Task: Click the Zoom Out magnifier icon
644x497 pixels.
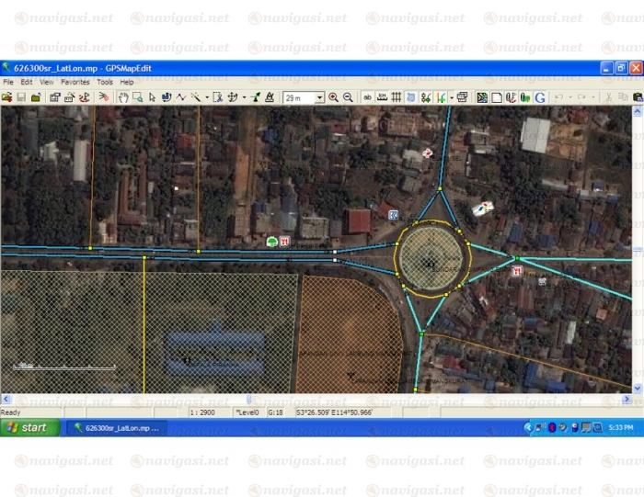Action: [x=348, y=97]
